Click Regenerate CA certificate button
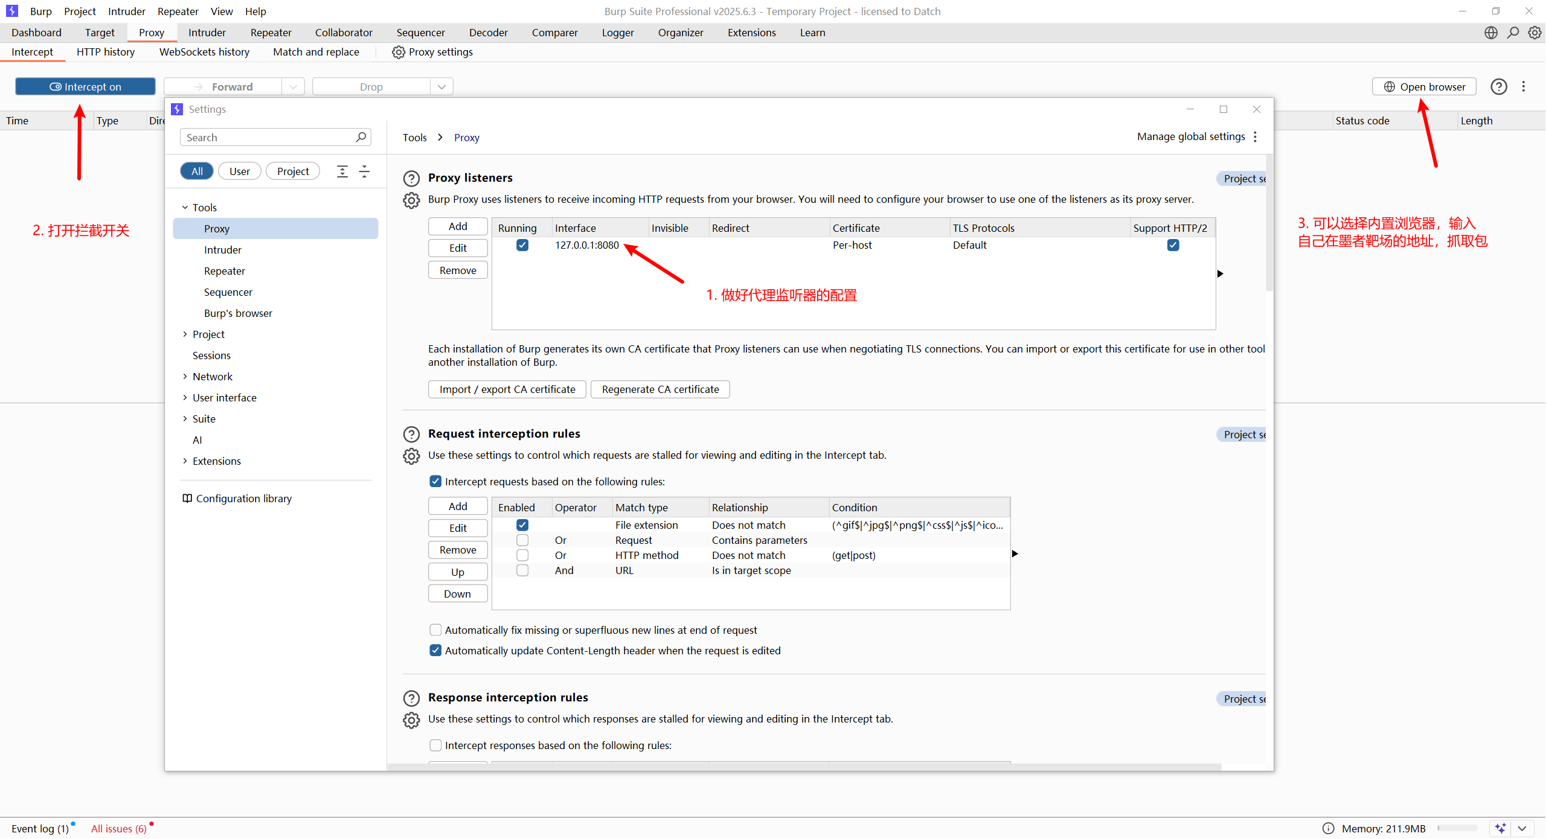 [x=660, y=389]
